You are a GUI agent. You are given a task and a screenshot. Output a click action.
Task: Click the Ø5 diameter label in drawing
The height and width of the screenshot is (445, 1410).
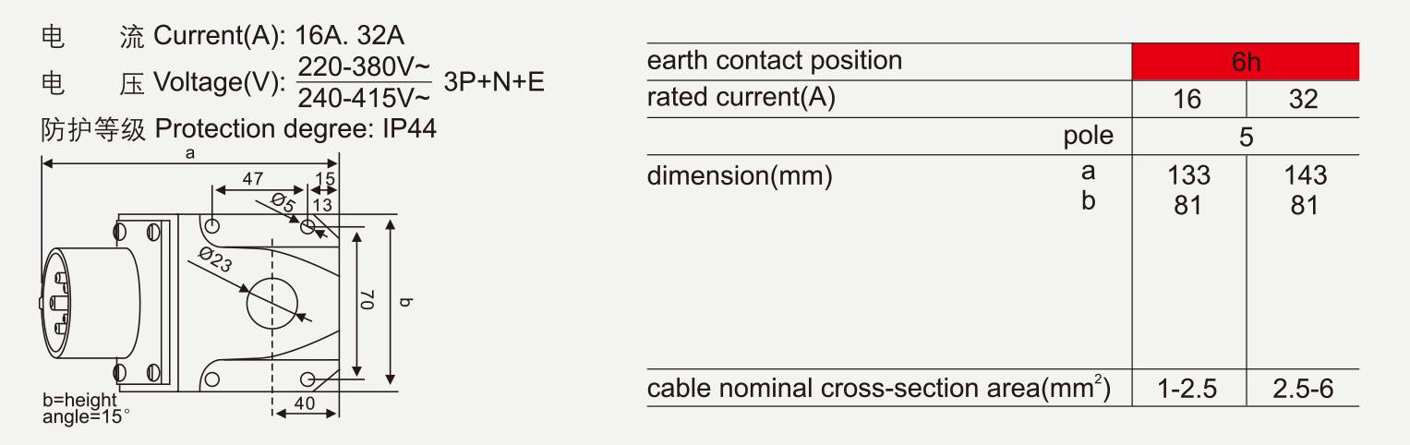[x=283, y=202]
